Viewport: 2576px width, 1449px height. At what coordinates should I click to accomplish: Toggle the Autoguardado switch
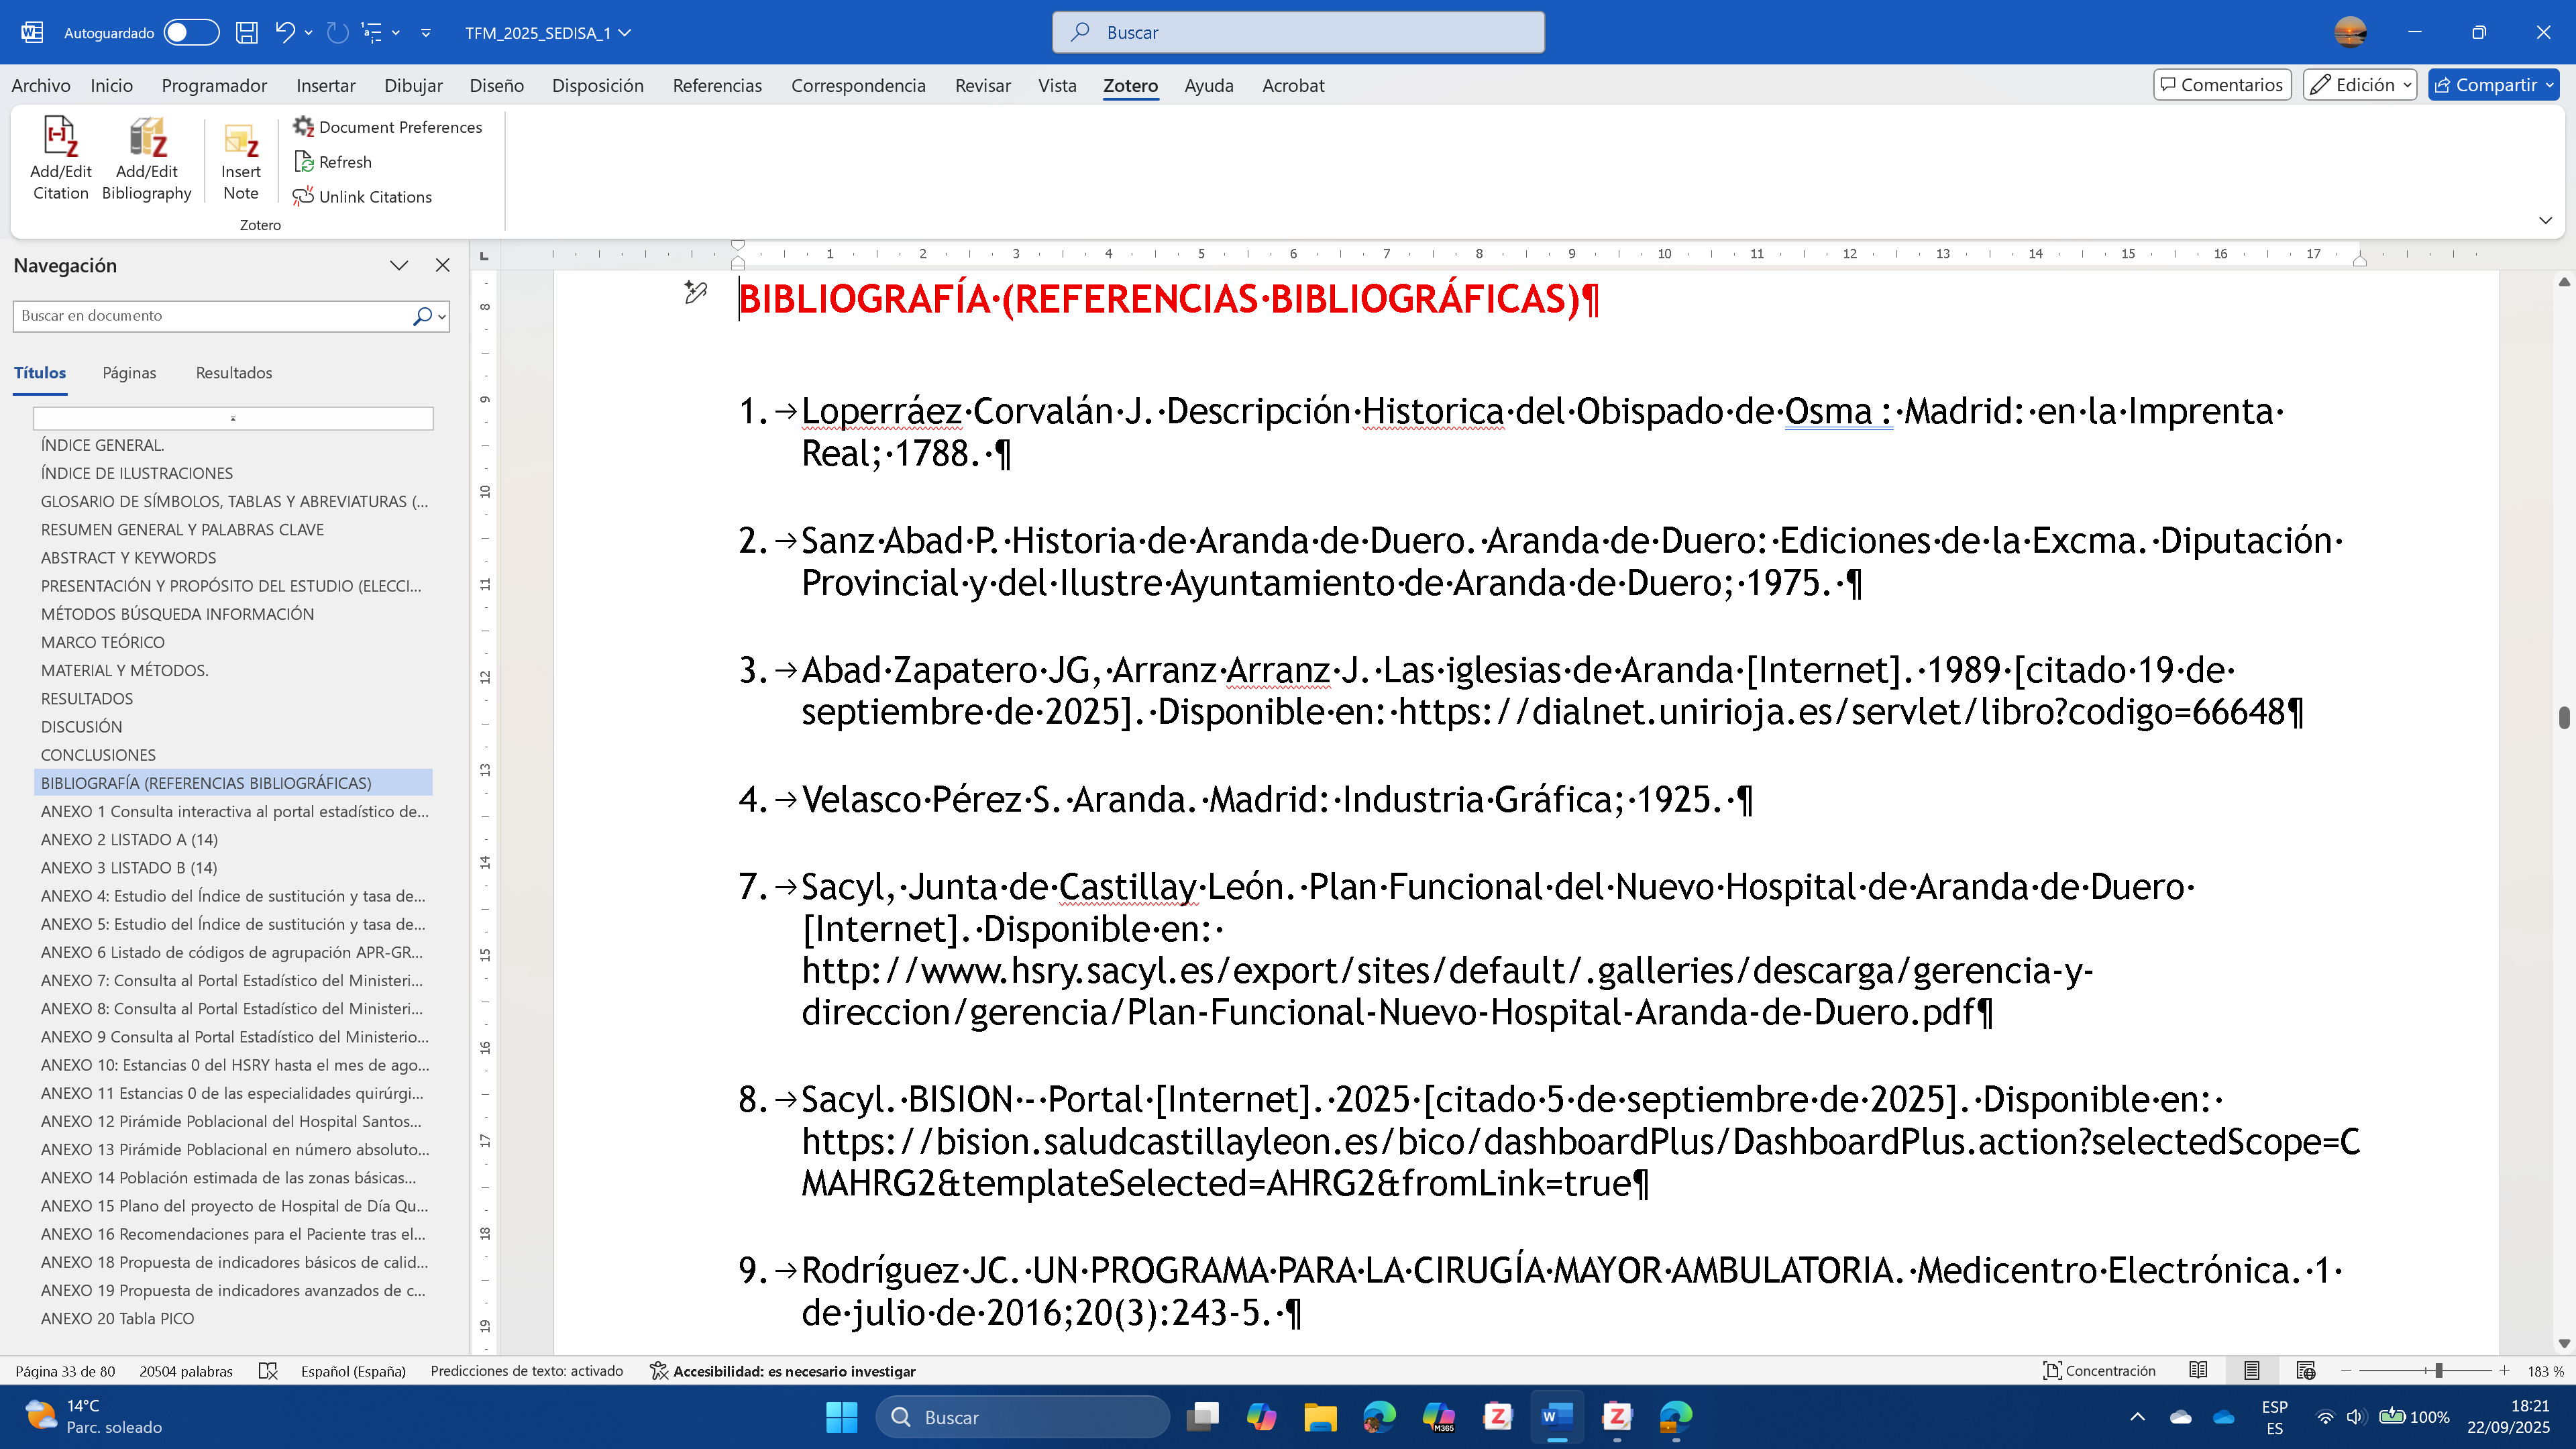pyautogui.click(x=191, y=33)
